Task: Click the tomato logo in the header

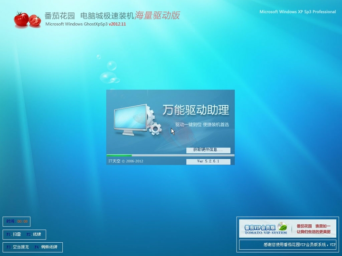Action: tap(27, 19)
